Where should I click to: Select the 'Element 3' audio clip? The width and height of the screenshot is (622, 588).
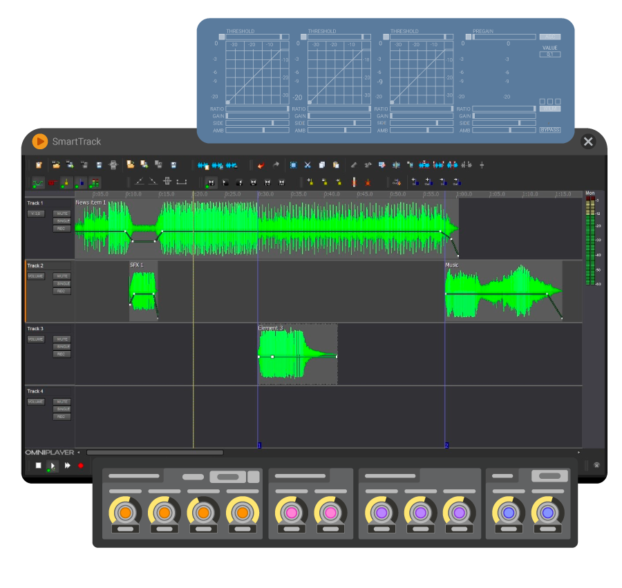(x=297, y=354)
